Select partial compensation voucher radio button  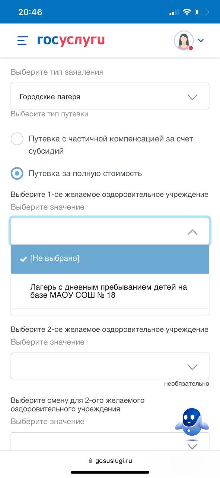(17, 139)
